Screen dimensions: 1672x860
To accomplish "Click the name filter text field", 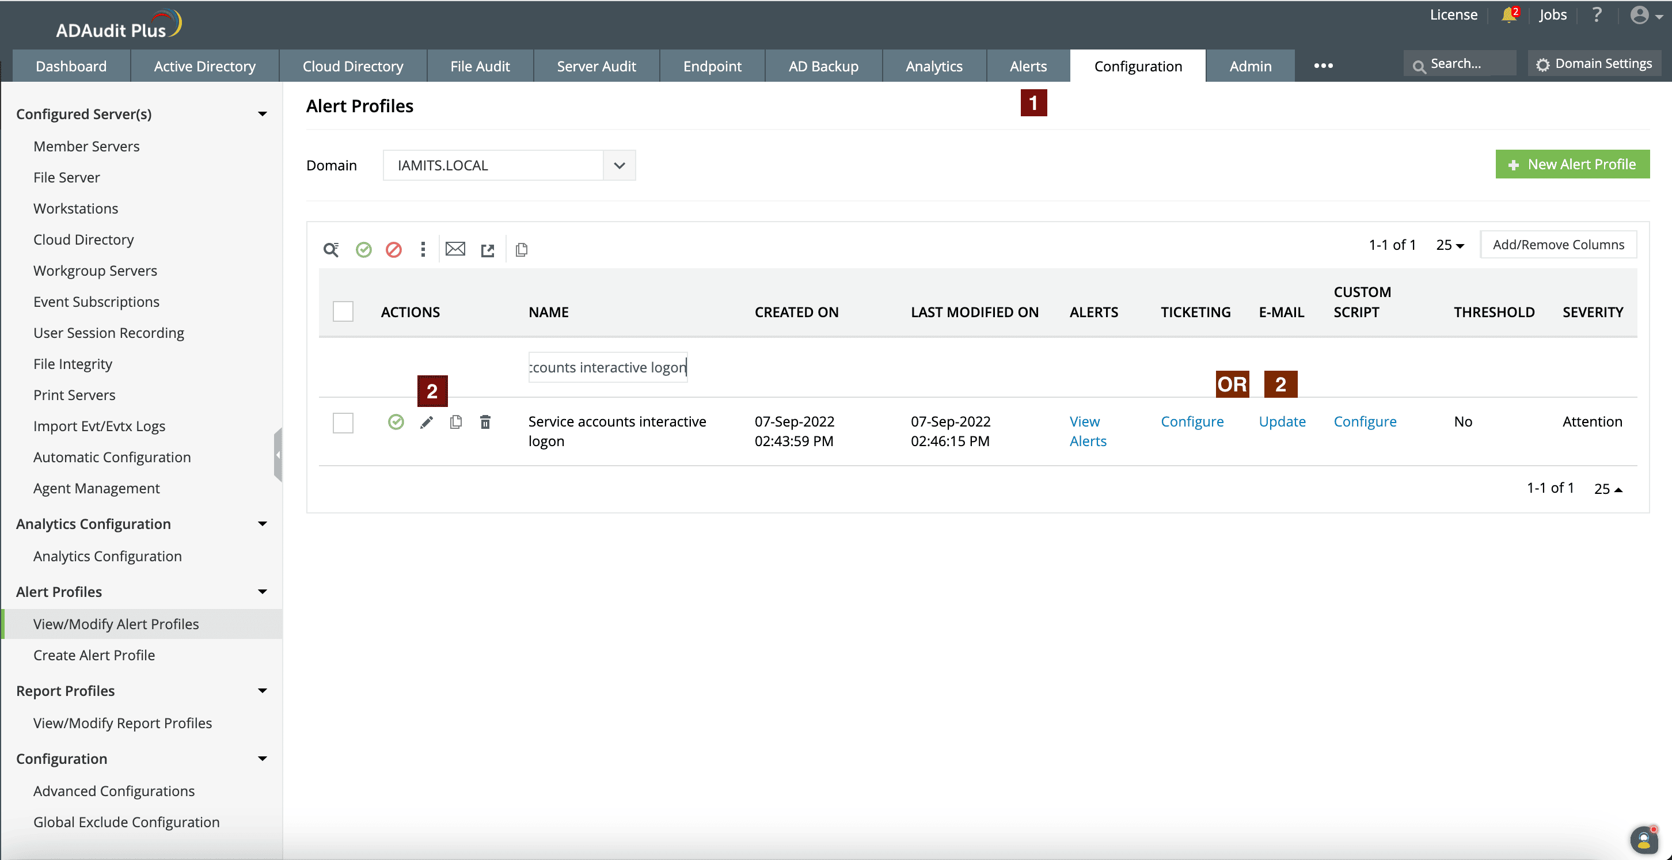I will 607,367.
